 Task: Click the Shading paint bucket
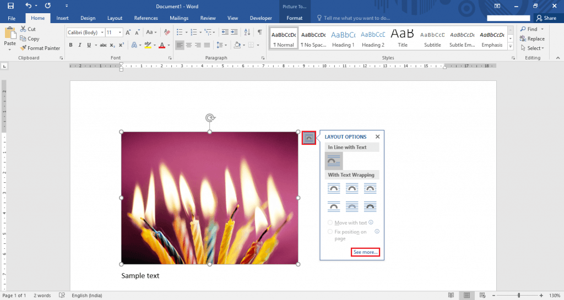coord(237,45)
